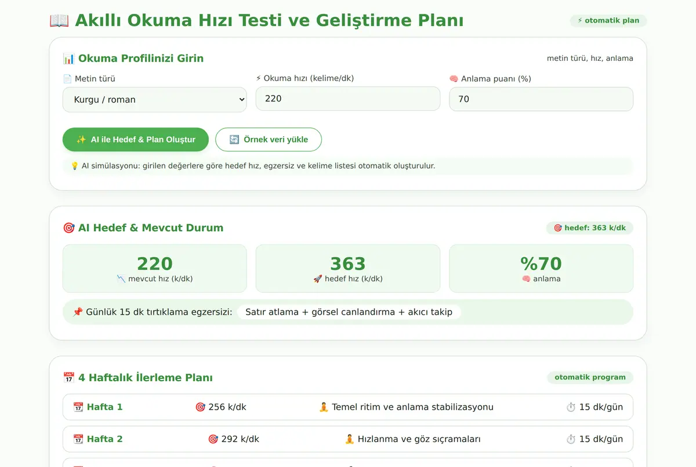This screenshot has height=467, width=696.
Task: Click the calendar icon on Hafta 1 row
Action: pos(78,407)
